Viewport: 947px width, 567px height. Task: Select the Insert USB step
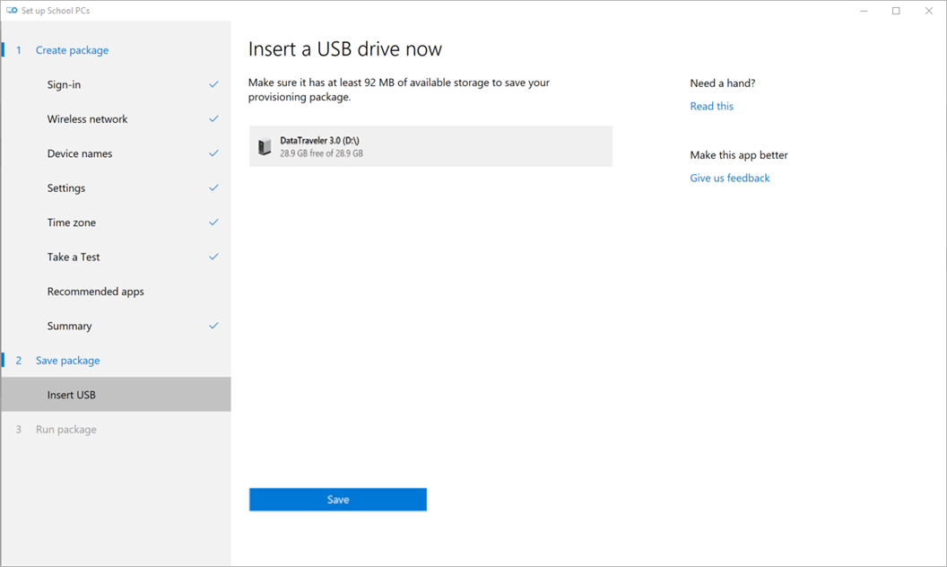point(72,395)
